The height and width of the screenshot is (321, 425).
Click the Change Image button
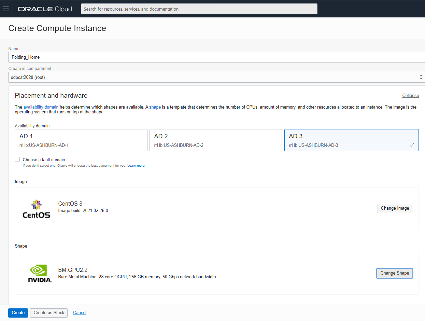point(395,208)
